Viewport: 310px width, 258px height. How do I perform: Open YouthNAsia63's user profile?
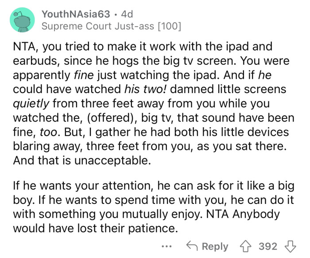coord(76,14)
